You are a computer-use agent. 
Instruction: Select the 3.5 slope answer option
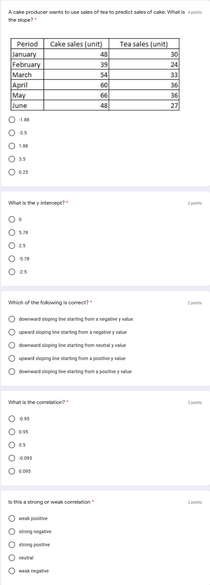(12, 159)
